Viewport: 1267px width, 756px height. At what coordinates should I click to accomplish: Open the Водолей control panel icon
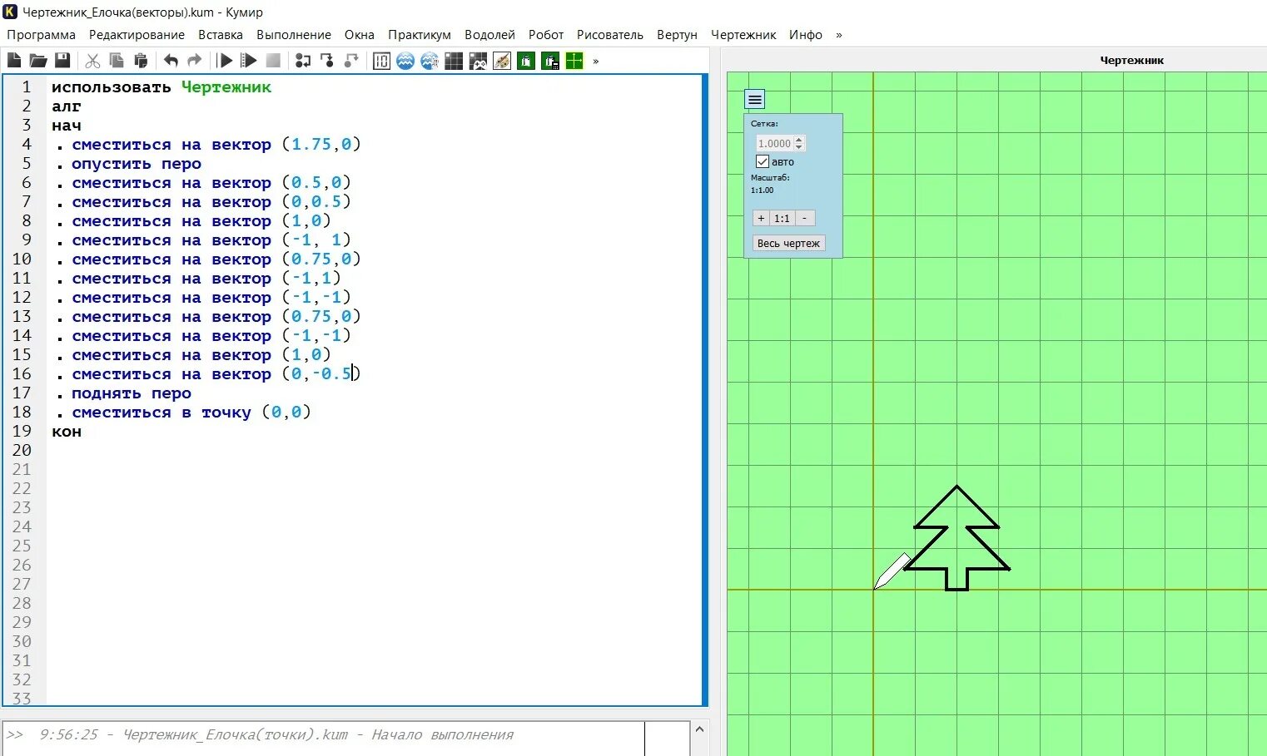click(430, 61)
